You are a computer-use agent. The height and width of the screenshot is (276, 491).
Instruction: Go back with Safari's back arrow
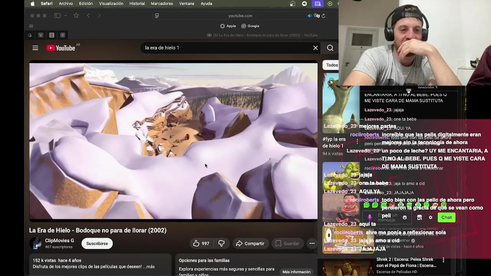pyautogui.click(x=88, y=16)
